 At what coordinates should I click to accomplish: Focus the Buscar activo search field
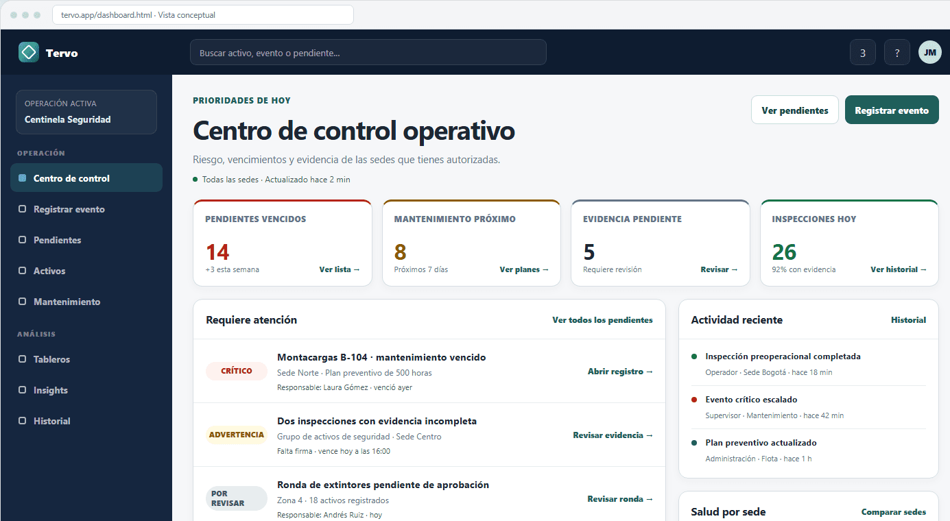[368, 52]
